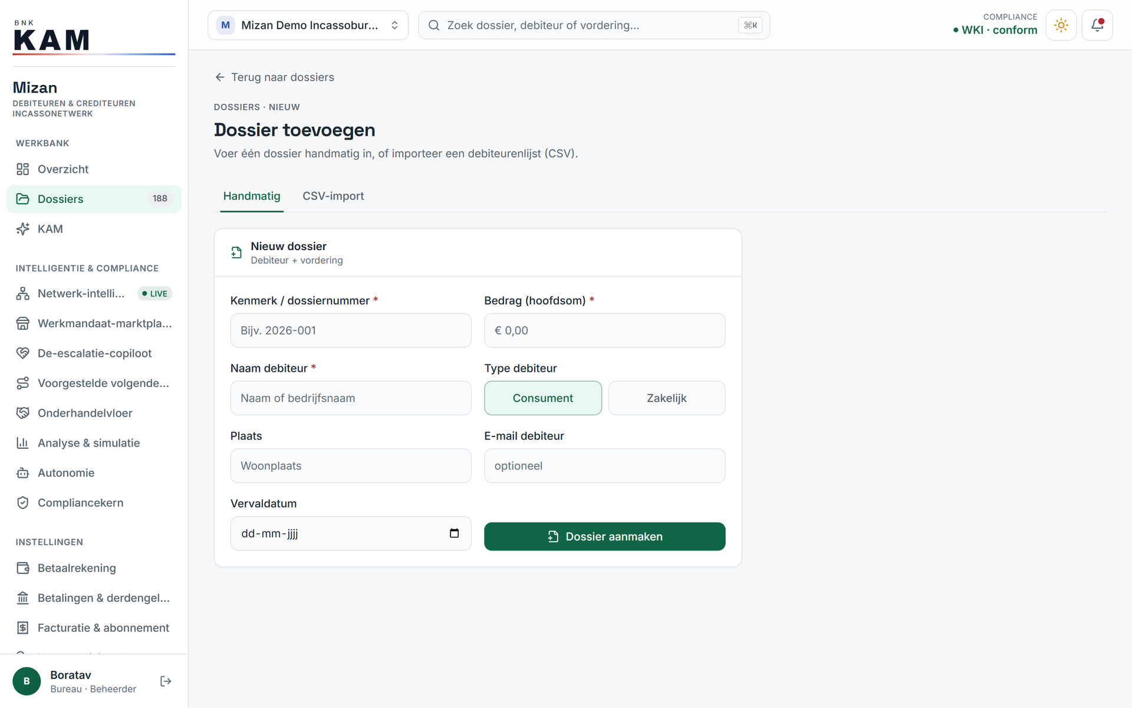Open Betalingen & derdengelden bank icon
The image size is (1132, 708).
pos(22,598)
